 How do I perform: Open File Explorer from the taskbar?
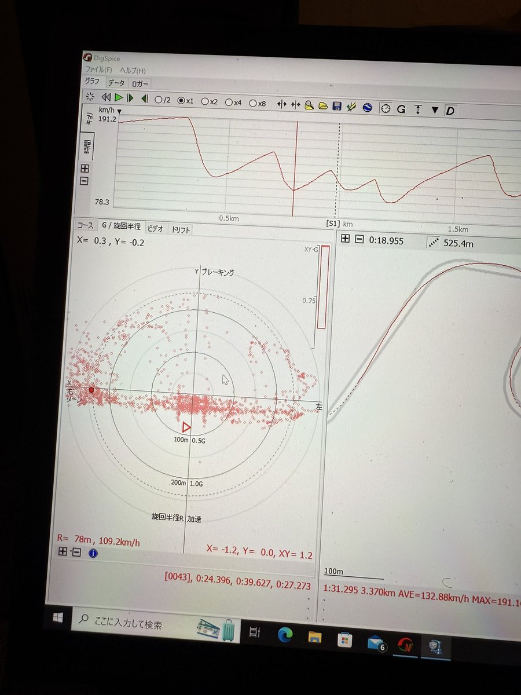(x=315, y=637)
